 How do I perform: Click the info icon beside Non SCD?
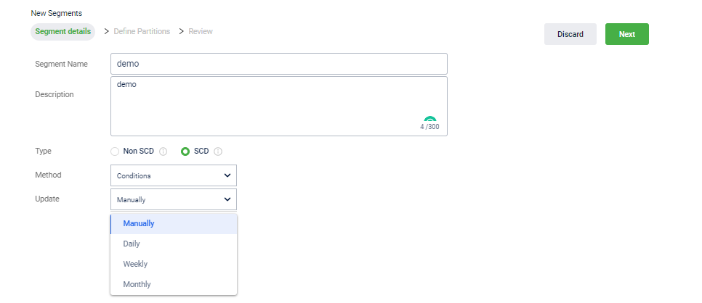coord(164,151)
